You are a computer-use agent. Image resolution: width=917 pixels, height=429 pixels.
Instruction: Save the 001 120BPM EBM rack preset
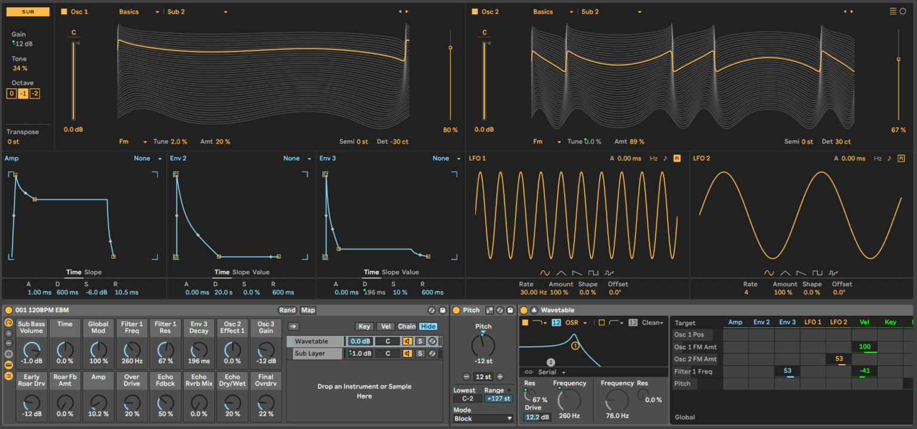[x=441, y=310]
